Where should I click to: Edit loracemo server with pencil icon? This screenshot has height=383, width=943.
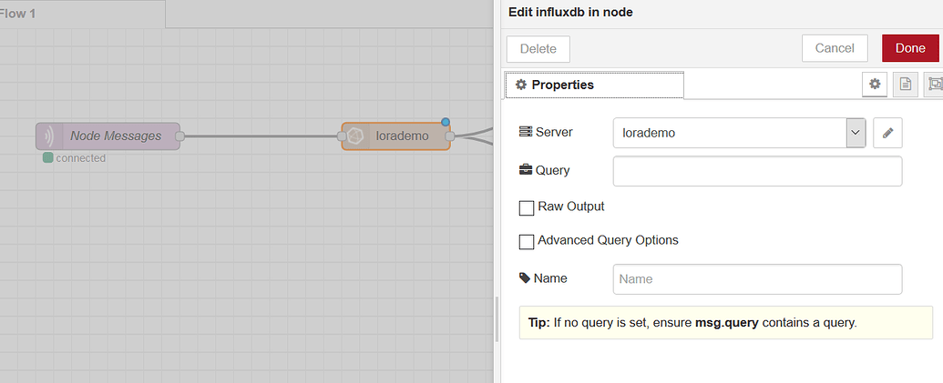coord(887,133)
